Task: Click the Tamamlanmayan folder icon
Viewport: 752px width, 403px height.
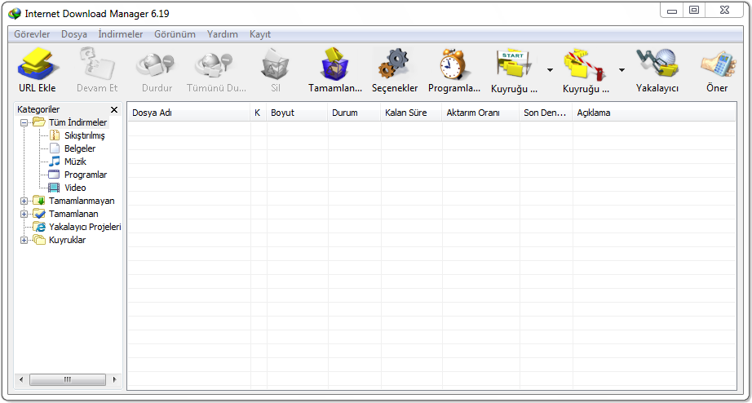Action: point(39,201)
